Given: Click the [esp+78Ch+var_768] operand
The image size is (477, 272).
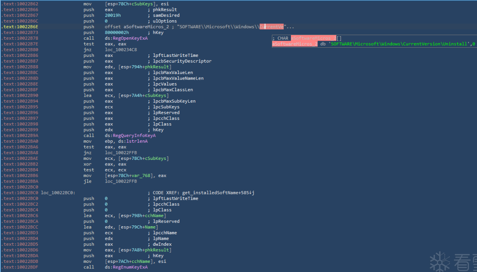Looking at the screenshot, I should 129,176.
